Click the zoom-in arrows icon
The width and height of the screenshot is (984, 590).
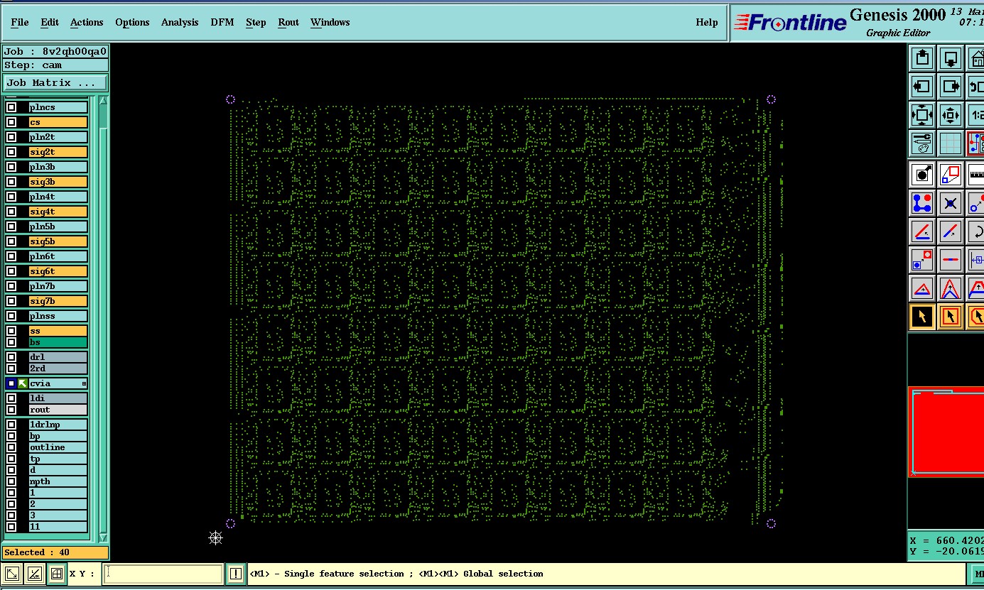951,115
